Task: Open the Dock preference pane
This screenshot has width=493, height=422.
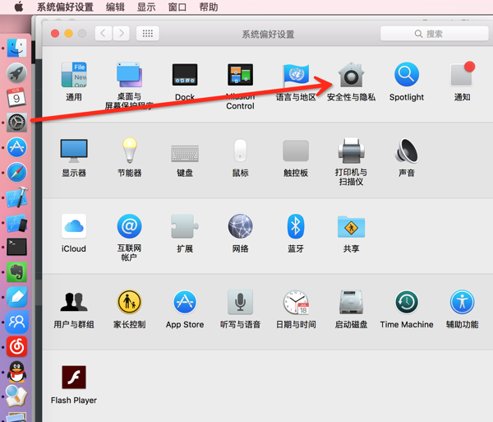Action: pyautogui.click(x=185, y=75)
